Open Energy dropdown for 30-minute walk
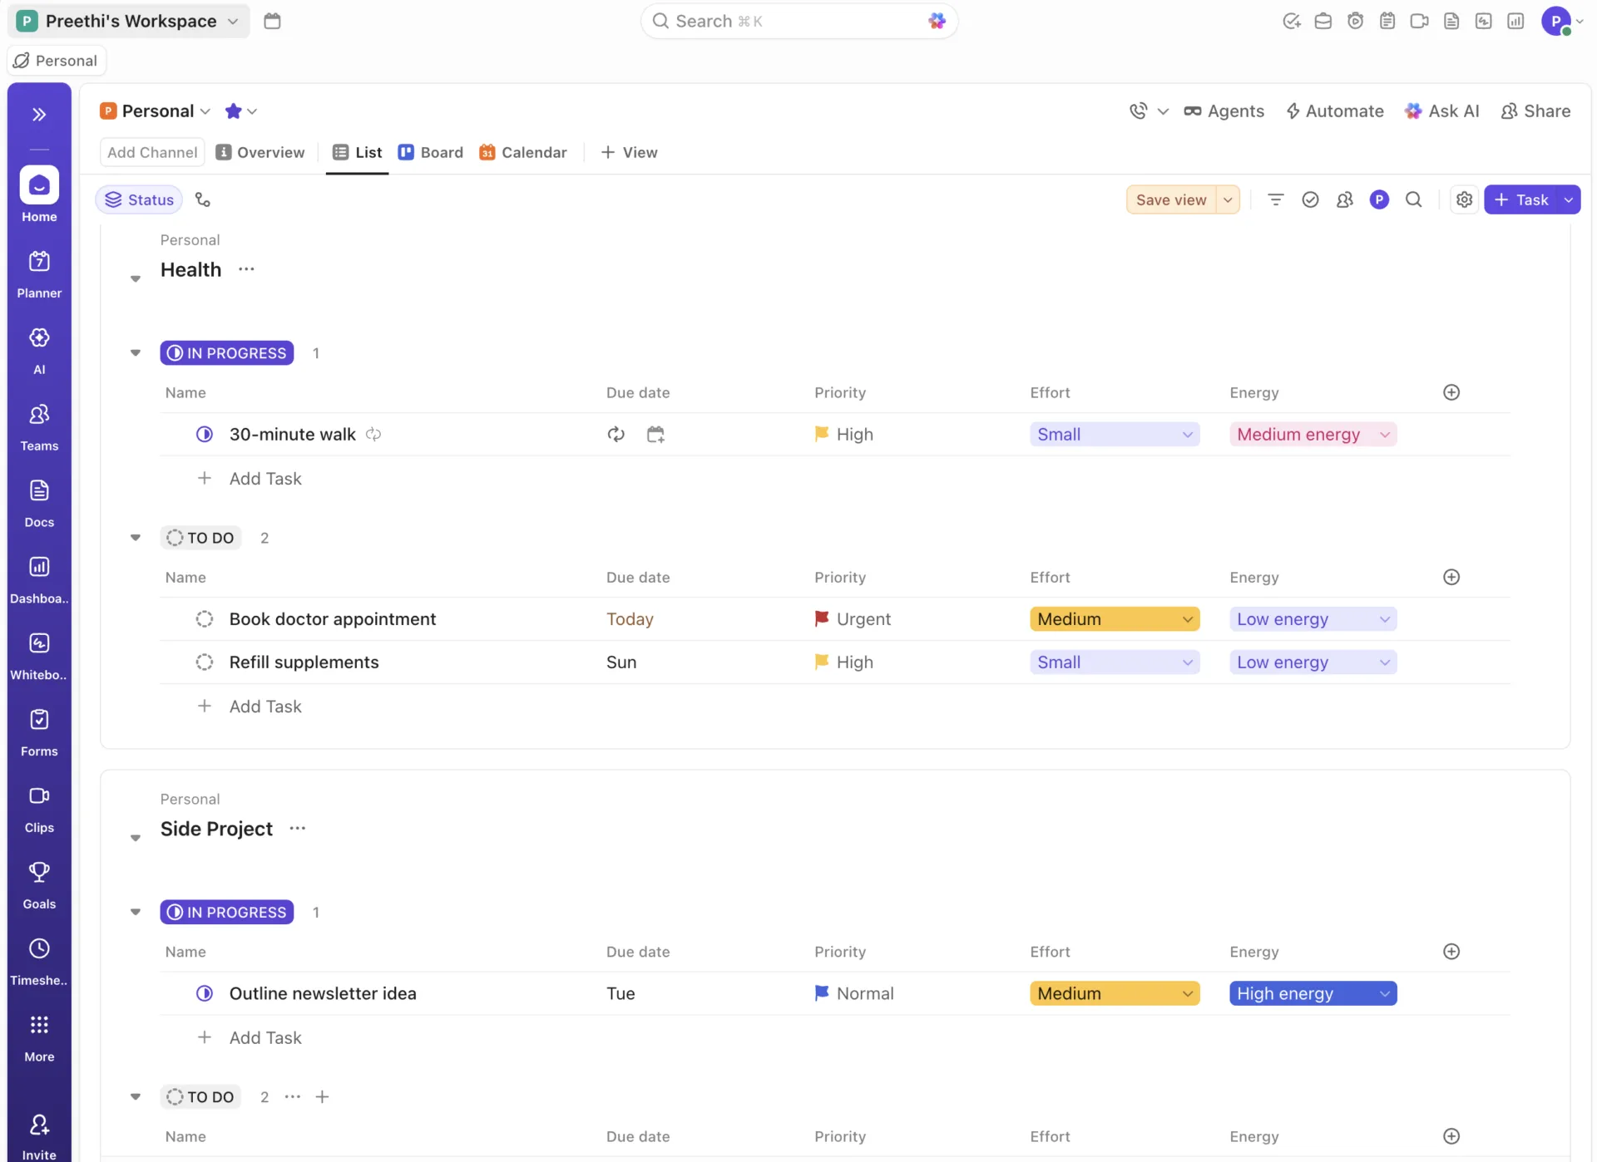The height and width of the screenshot is (1162, 1597). 1313,434
